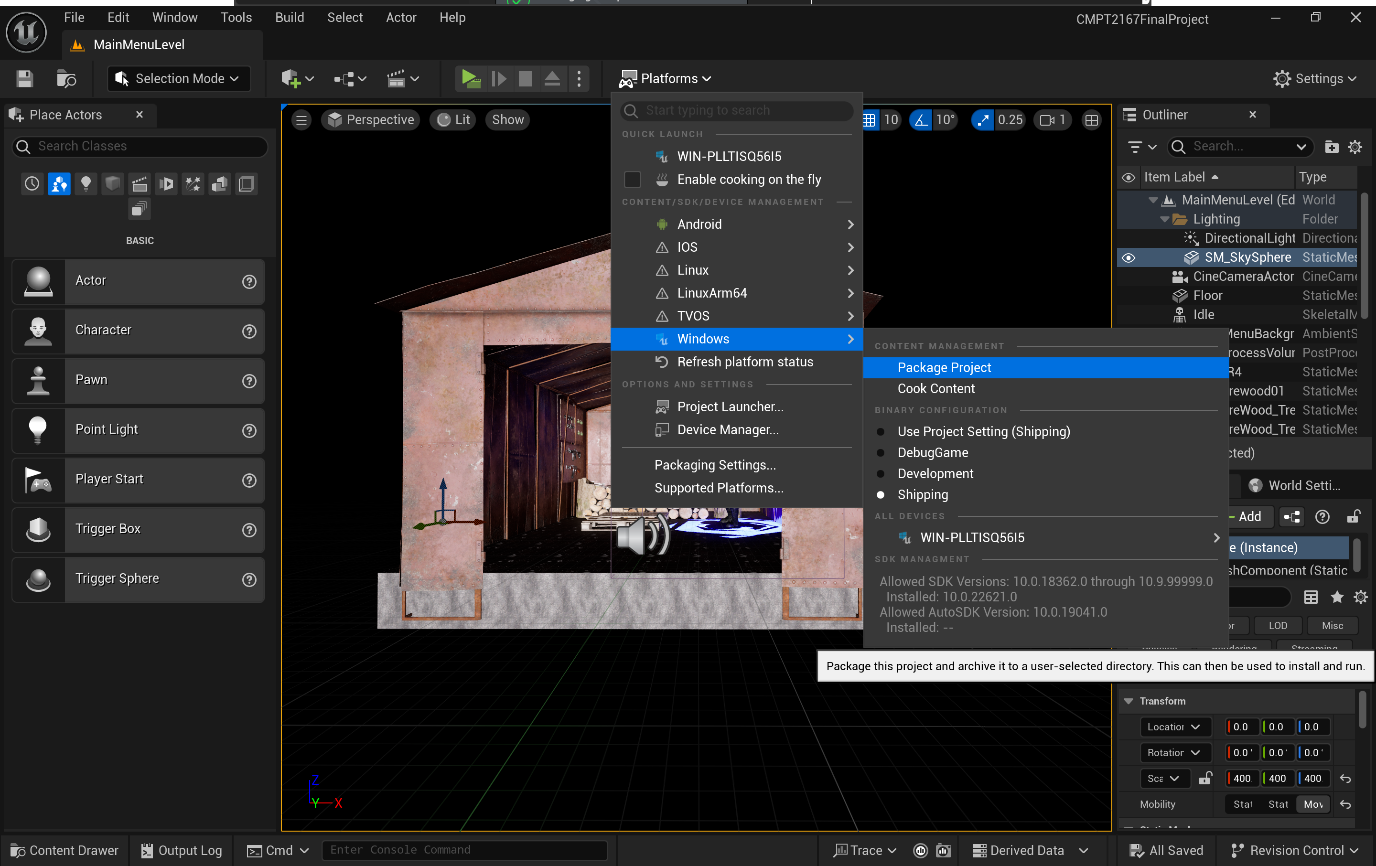Open the Output Log
Viewport: 1376px width, 866px height.
[x=181, y=850]
